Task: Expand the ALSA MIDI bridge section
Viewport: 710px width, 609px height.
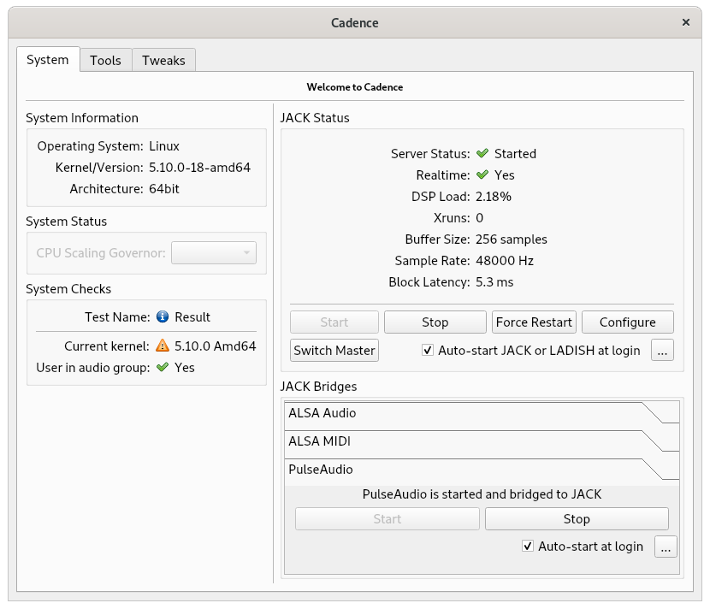Action: tap(482, 441)
